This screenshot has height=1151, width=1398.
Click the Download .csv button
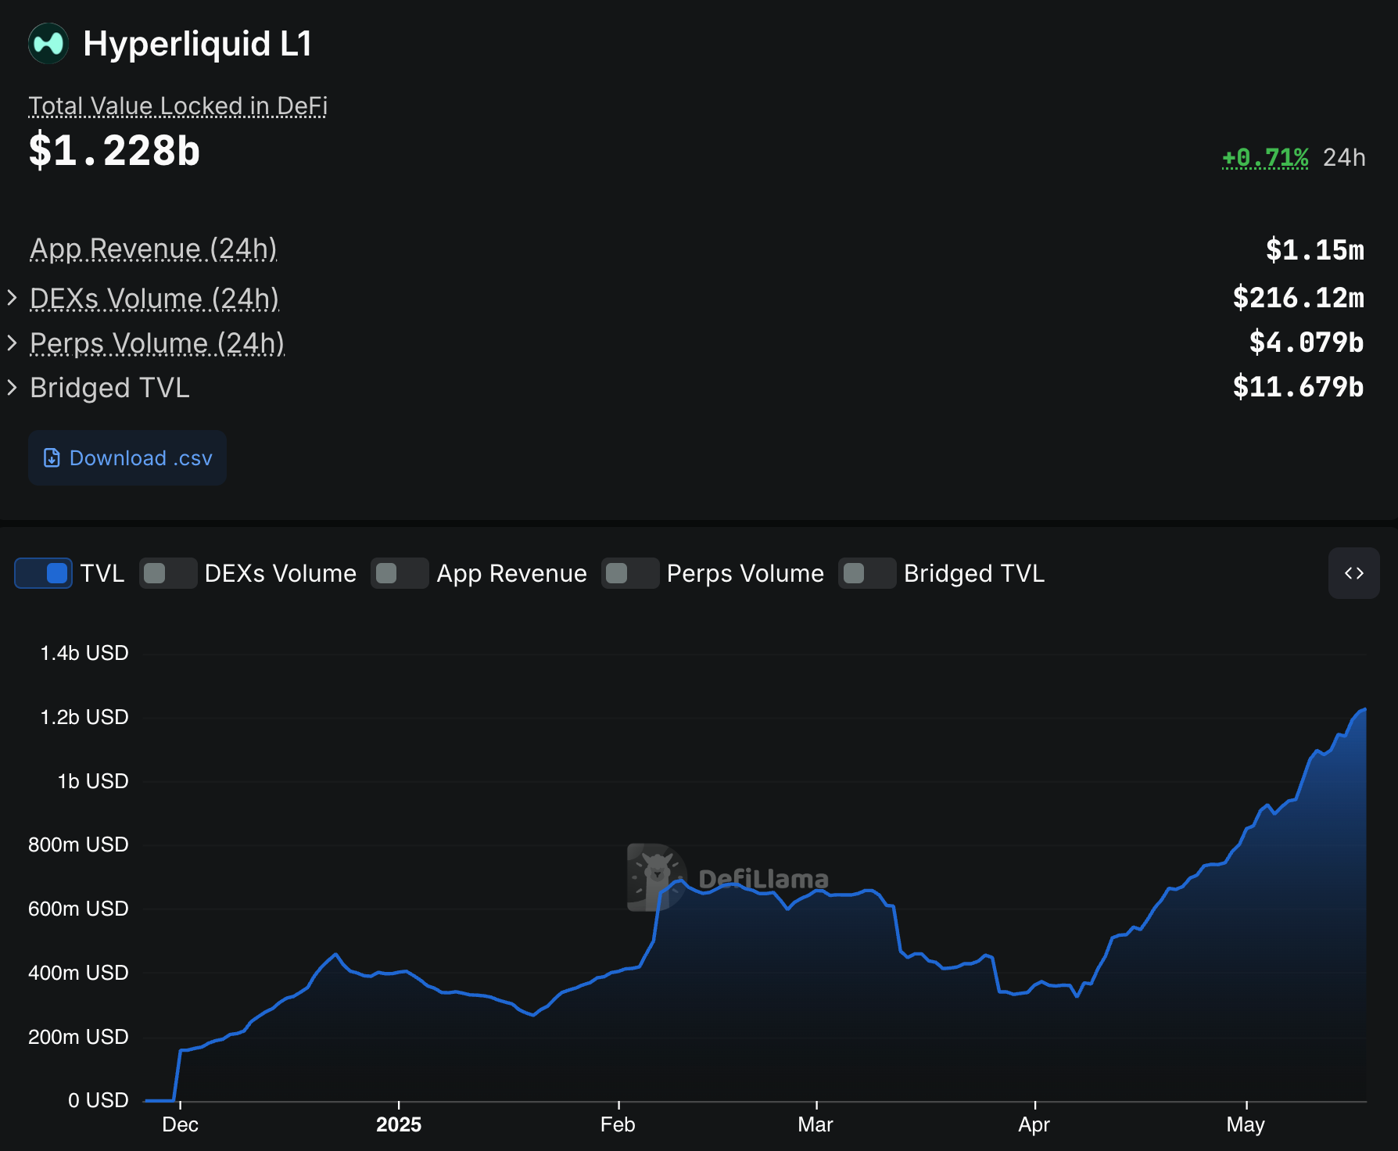point(127,457)
